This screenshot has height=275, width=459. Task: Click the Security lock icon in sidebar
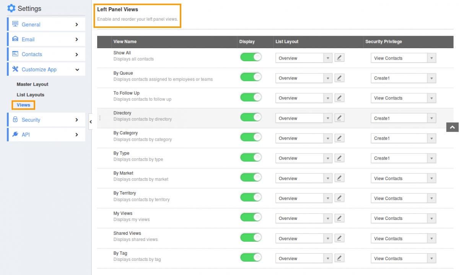click(x=15, y=119)
